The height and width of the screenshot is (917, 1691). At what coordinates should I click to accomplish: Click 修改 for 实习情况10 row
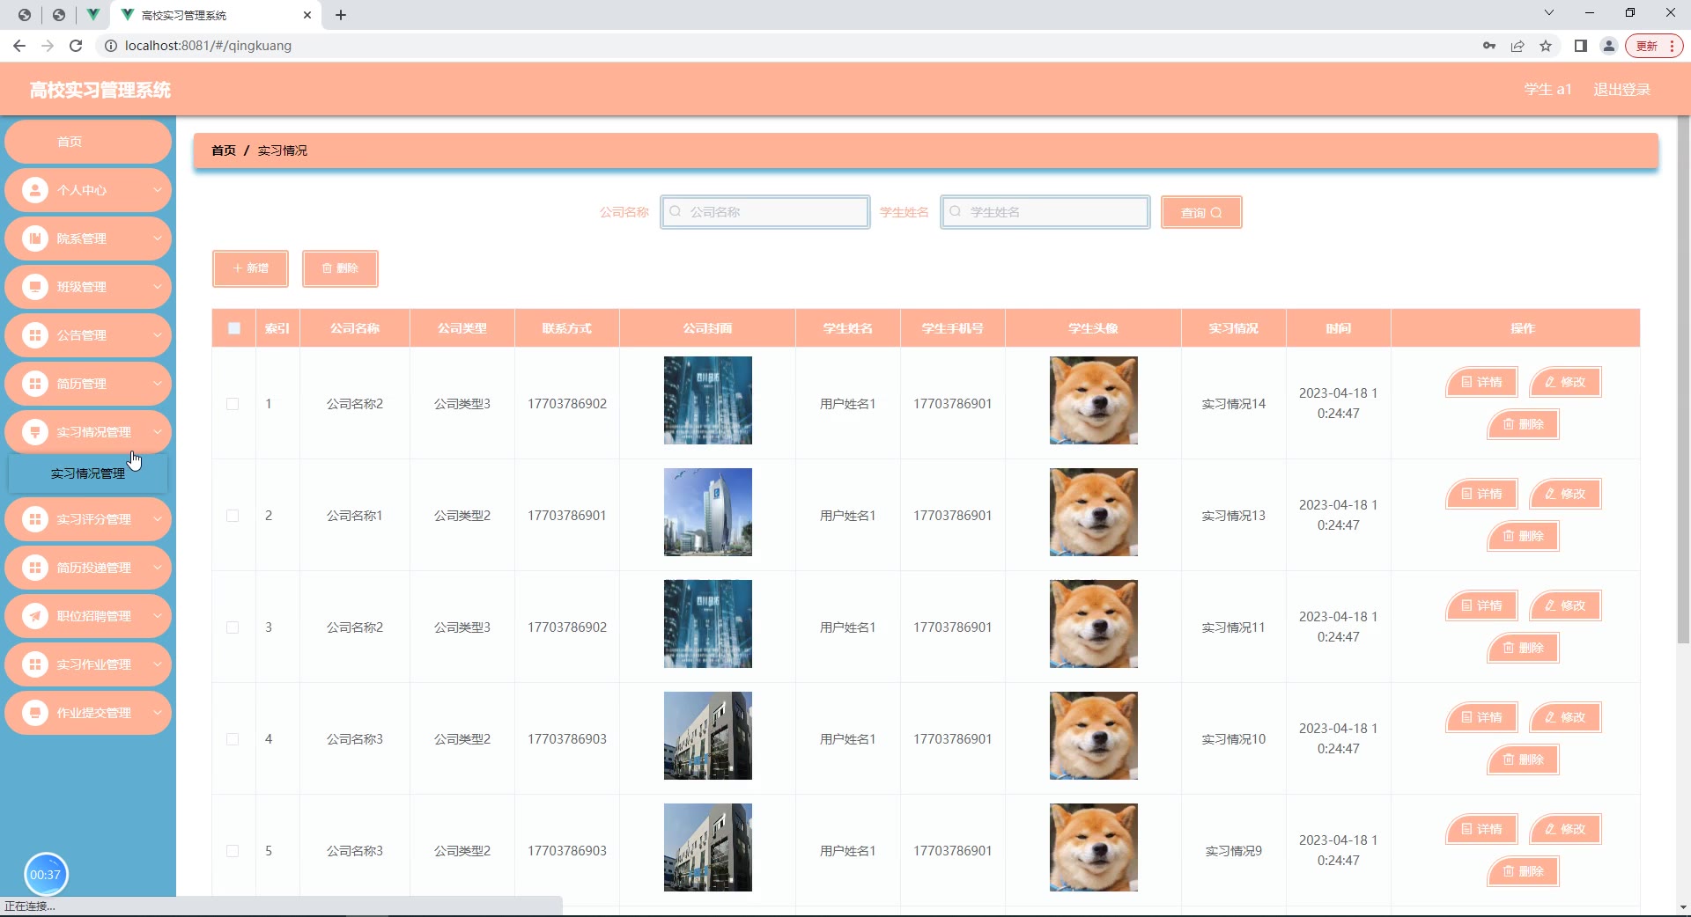tap(1565, 717)
